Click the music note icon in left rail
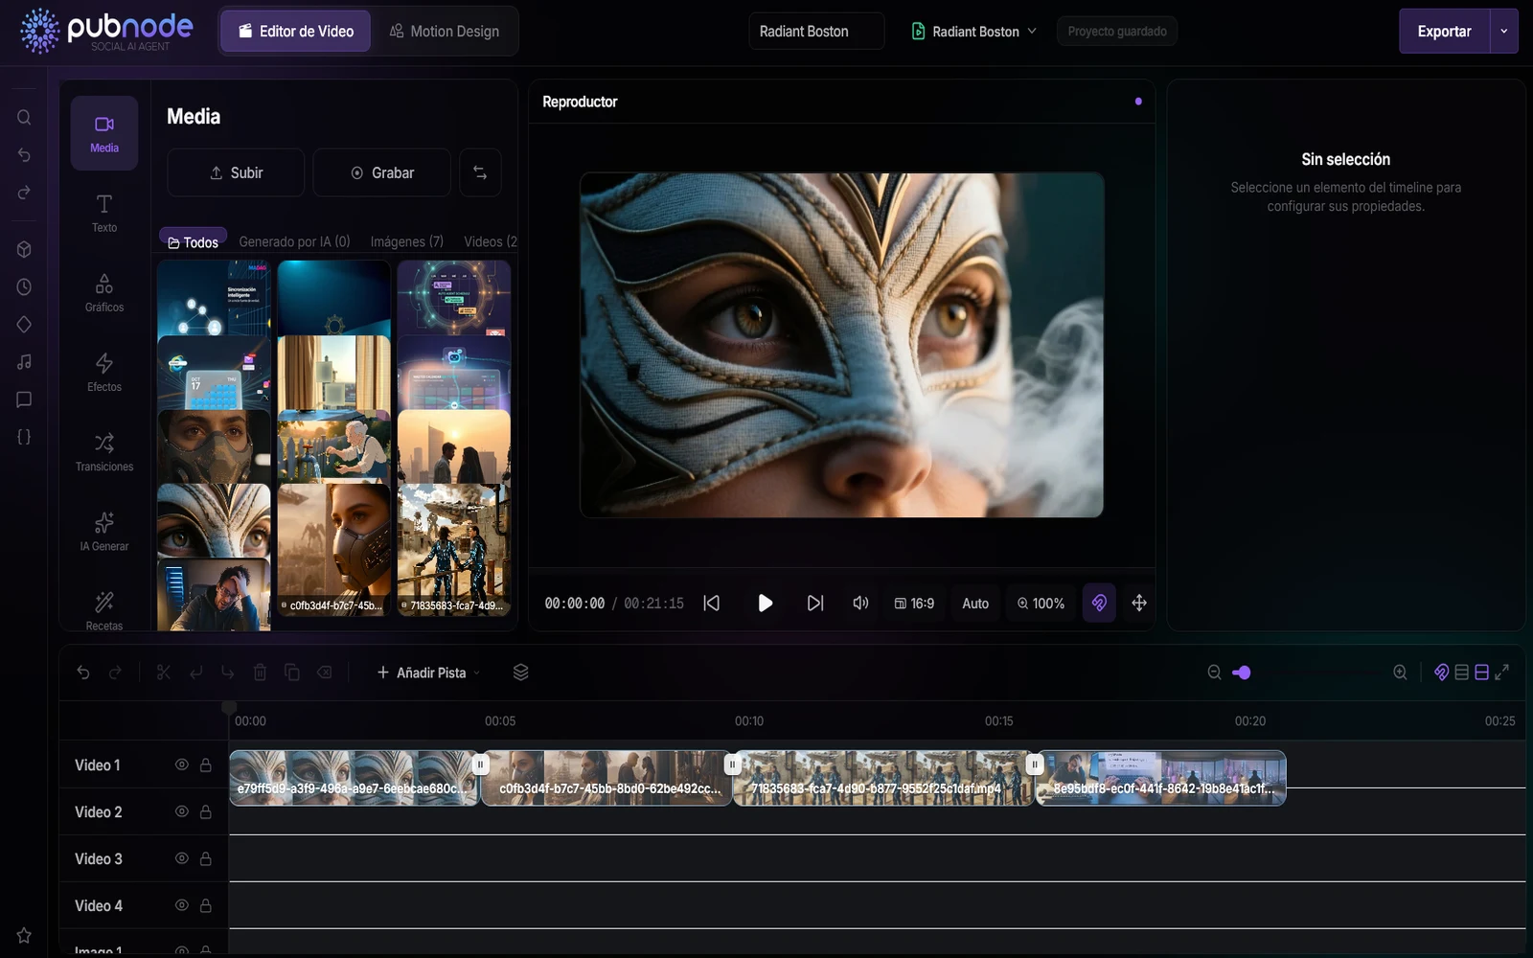Screen dimensions: 1533x958 24,361
